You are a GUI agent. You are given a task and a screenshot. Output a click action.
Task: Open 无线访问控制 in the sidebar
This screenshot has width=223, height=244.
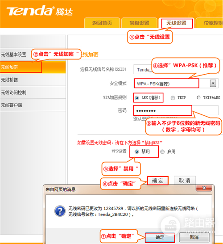tap(33, 93)
